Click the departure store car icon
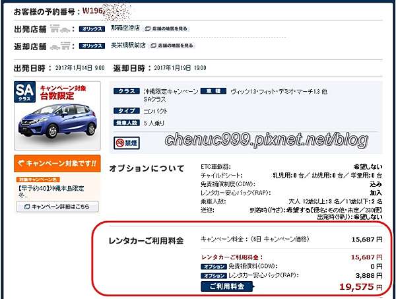The width and height of the screenshot is (396, 299). point(60,29)
